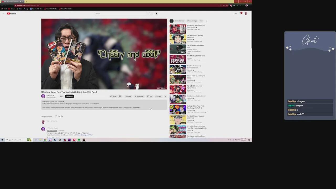Expand the Sort by comments dropdown

(x=59, y=116)
